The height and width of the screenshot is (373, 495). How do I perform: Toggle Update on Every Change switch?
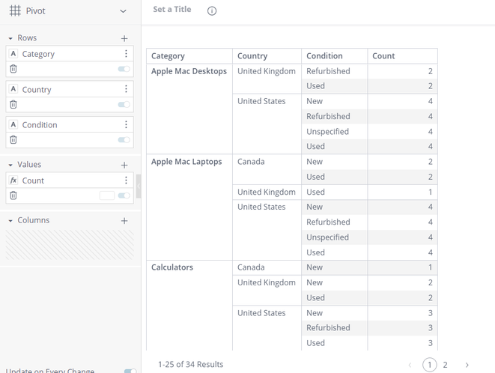tap(130, 371)
